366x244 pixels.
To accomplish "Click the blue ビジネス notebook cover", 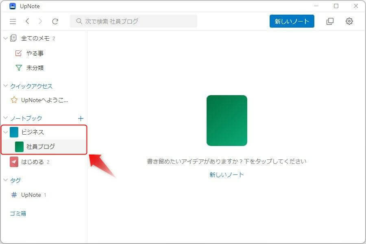I will click(x=14, y=132).
